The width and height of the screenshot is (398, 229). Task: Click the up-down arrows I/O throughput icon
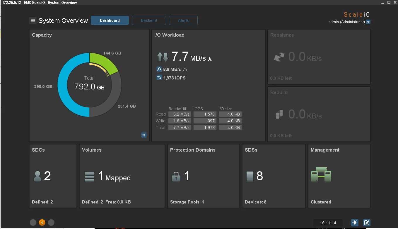pyautogui.click(x=163, y=57)
